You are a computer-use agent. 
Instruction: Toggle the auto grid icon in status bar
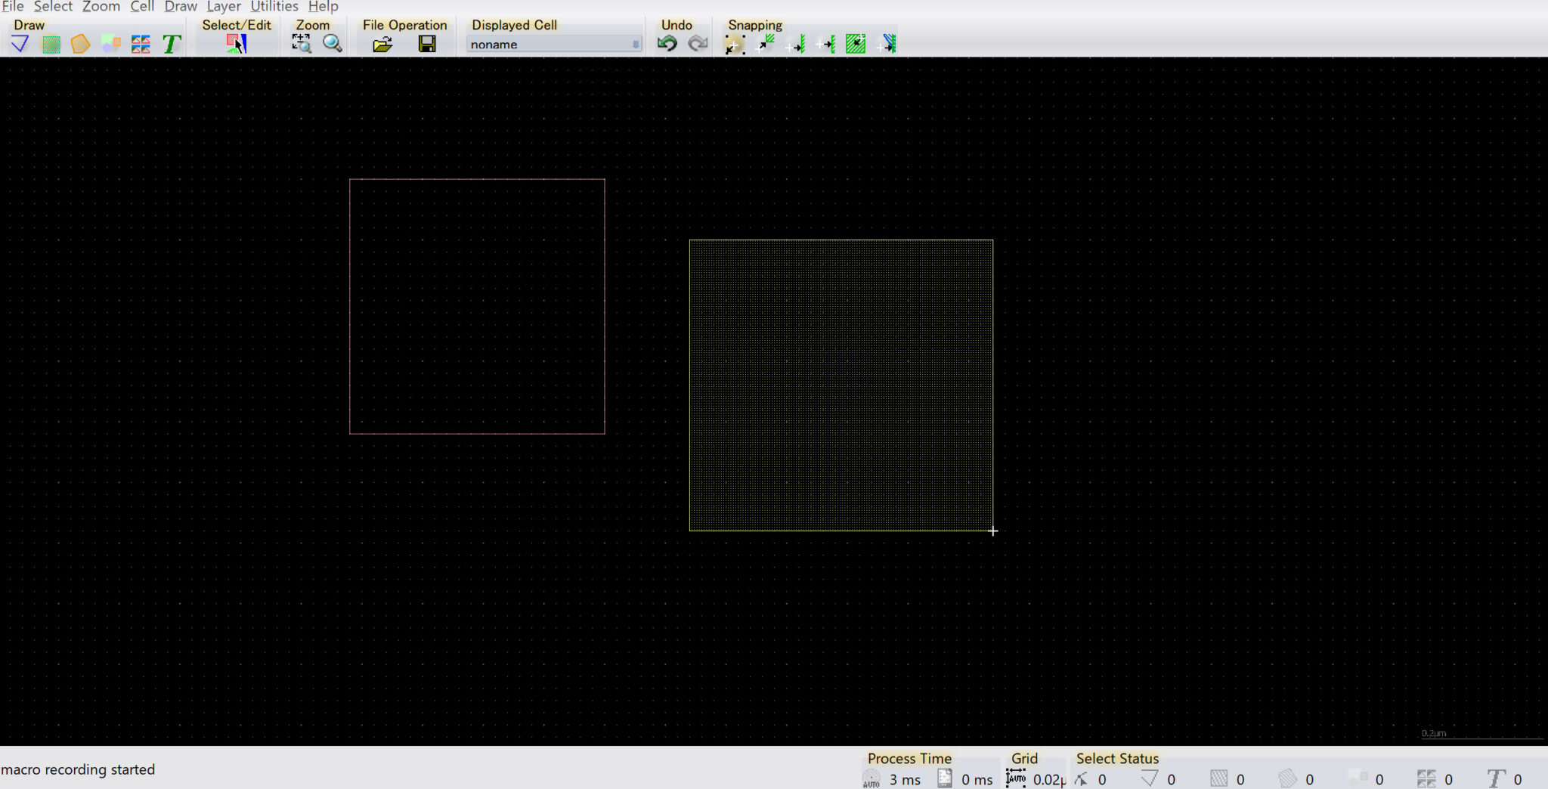[x=1016, y=778]
